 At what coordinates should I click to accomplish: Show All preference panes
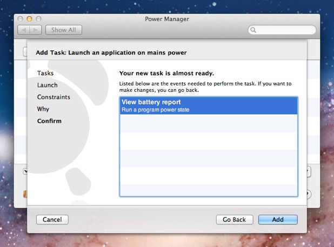(63, 30)
